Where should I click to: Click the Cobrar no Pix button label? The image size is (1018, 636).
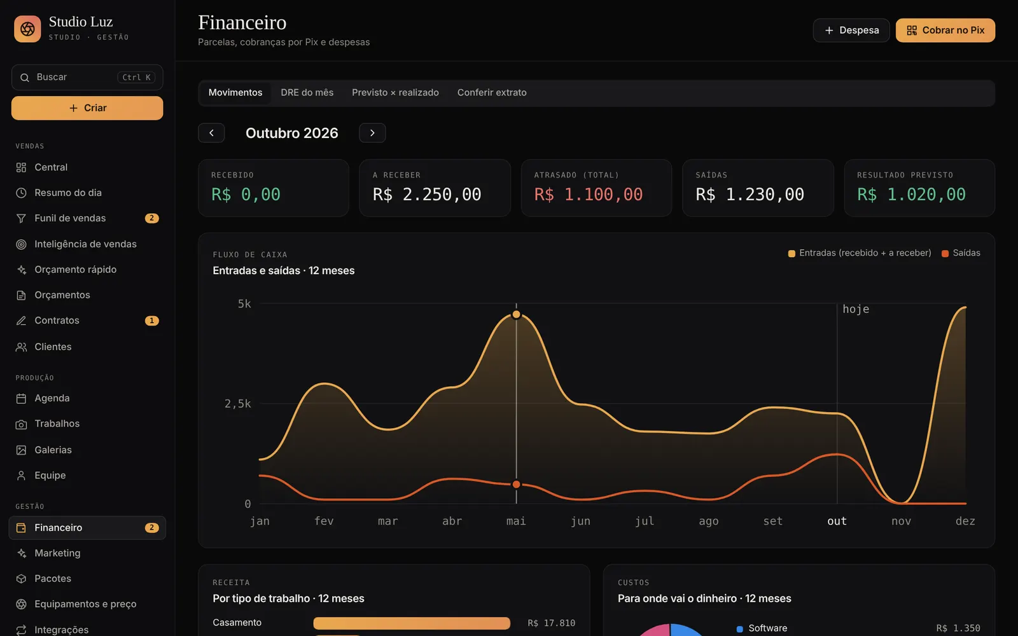point(953,31)
